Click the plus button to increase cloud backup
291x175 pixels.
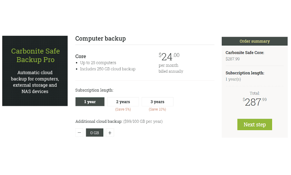click(110, 132)
